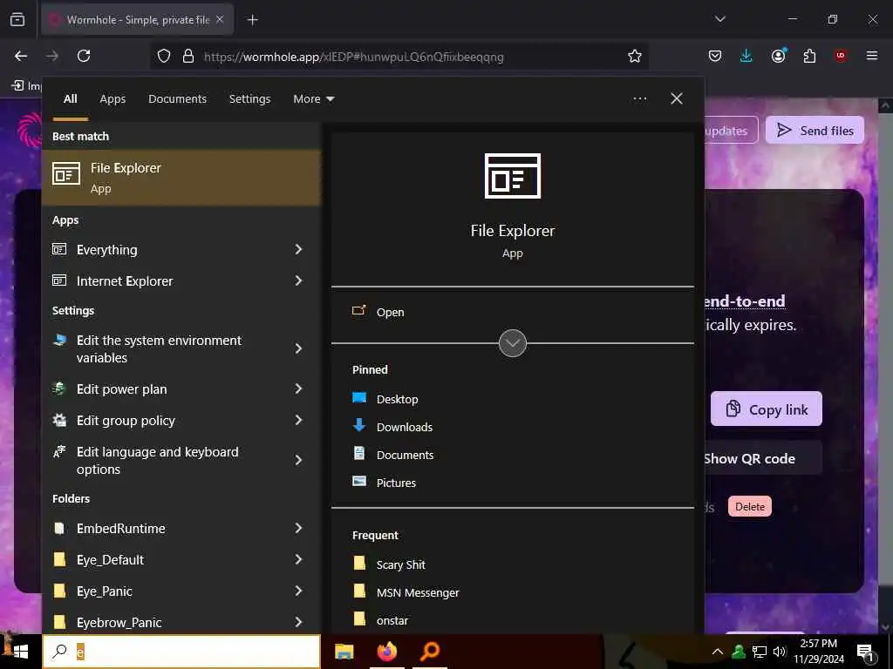Open File Explorer from taskbar
Image resolution: width=893 pixels, height=669 pixels.
click(x=344, y=652)
